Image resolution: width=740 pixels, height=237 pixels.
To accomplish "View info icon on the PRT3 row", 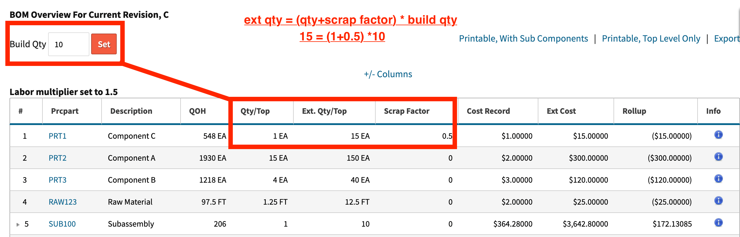I will click(x=719, y=179).
